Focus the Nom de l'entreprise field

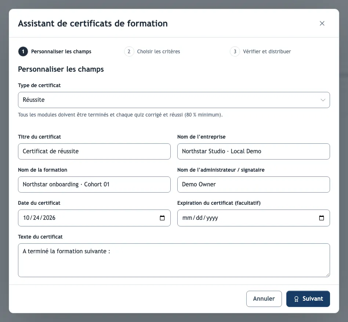(253, 151)
